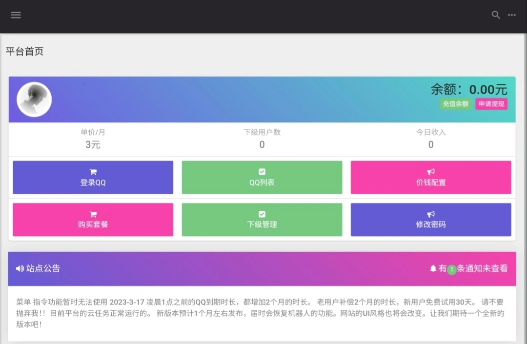The width and height of the screenshot is (527, 344).
Task: Click the checkbox icon on QQ列表
Action: pos(262,171)
